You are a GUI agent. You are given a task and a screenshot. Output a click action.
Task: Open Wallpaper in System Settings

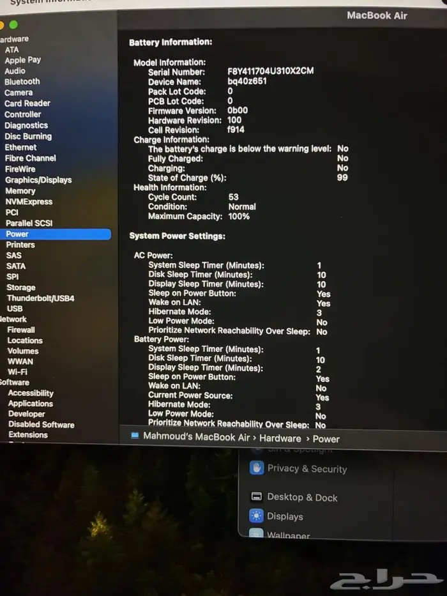point(289,535)
